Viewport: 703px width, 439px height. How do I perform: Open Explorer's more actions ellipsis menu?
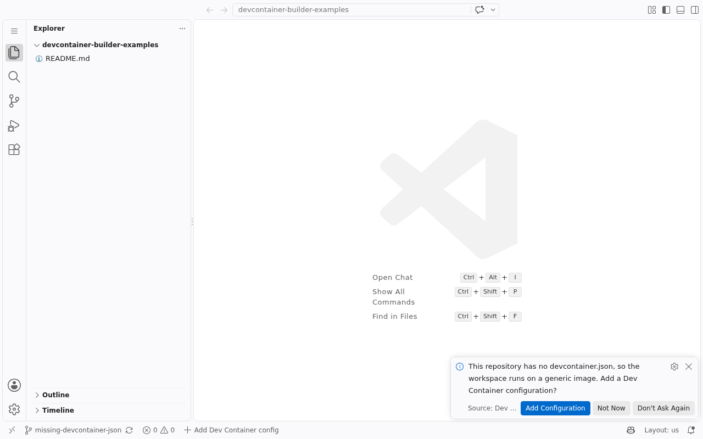182,29
